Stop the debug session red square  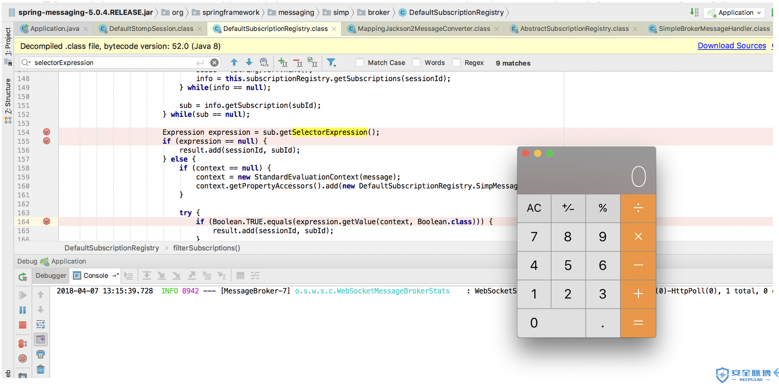pos(23,325)
